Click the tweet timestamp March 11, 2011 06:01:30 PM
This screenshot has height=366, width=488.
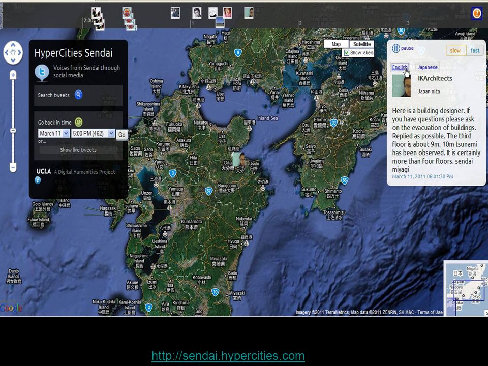pyautogui.click(x=422, y=176)
